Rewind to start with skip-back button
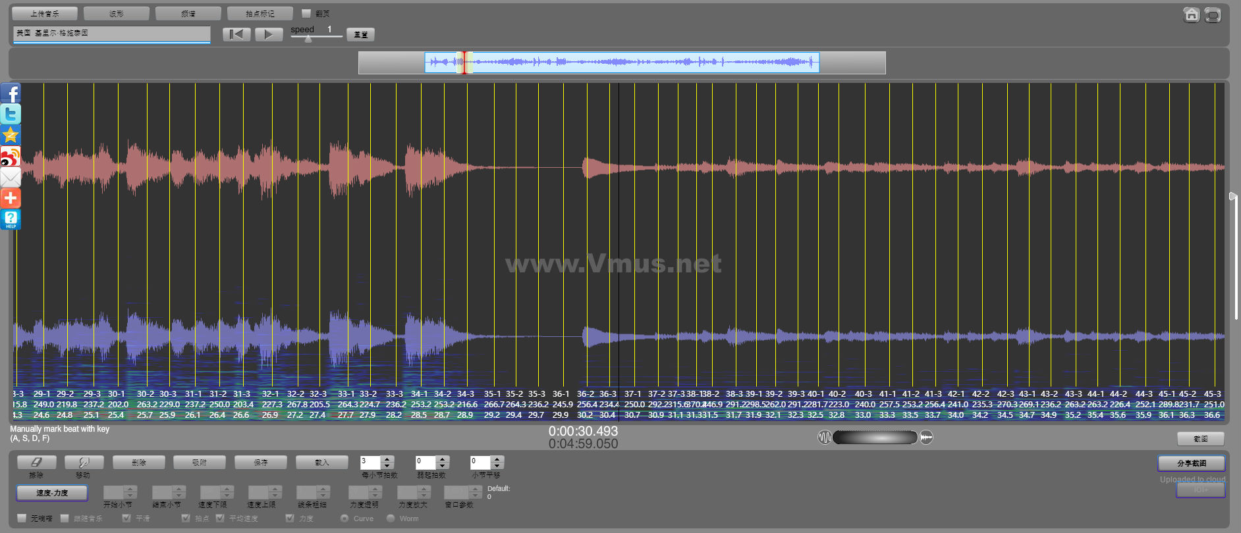 pos(236,34)
